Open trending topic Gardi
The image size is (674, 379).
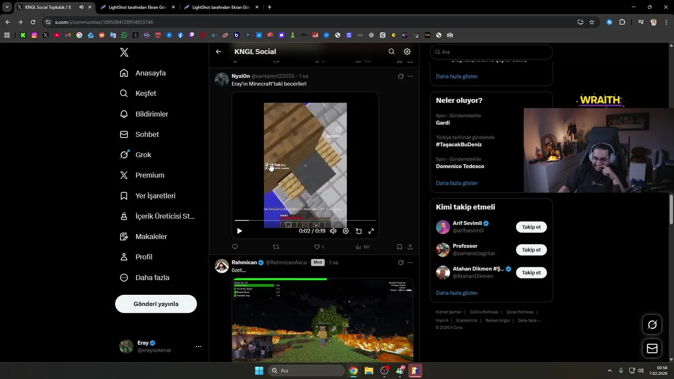pyautogui.click(x=443, y=123)
